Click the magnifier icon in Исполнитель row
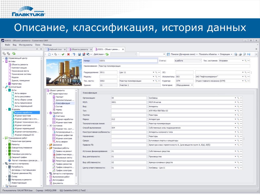This screenshot has width=260, height=195. pos(246,77)
